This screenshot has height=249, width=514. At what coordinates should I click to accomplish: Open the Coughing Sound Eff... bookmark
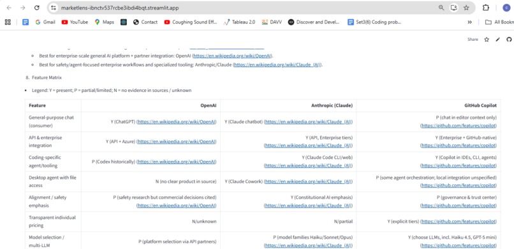(x=191, y=22)
